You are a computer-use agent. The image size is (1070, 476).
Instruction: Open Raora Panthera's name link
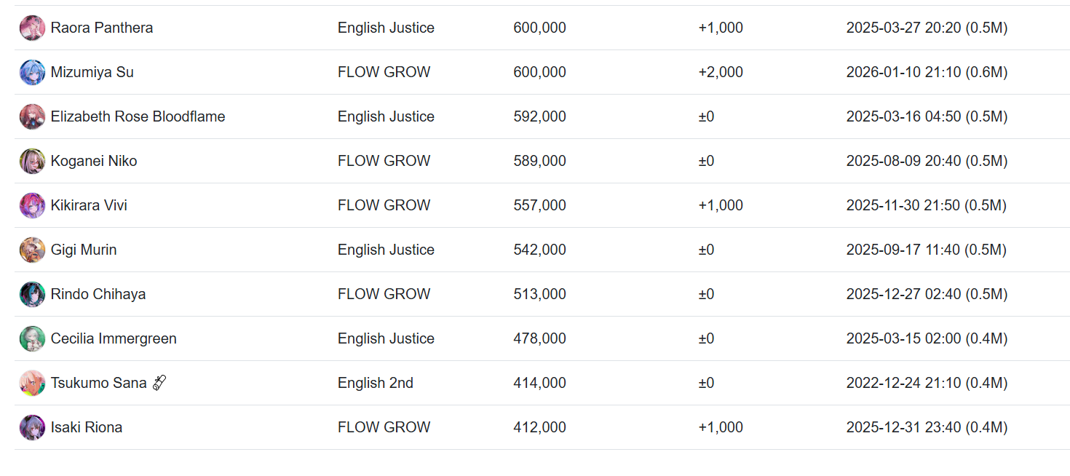coord(101,28)
